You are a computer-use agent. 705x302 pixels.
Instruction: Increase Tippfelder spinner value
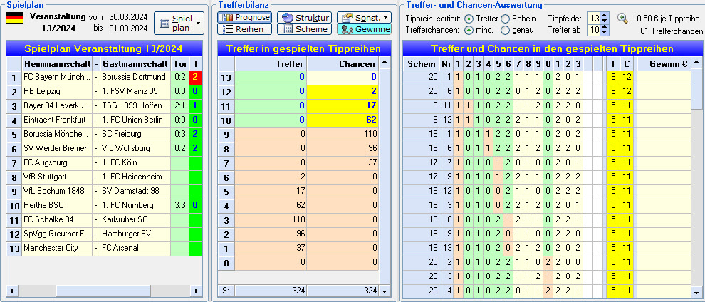point(605,16)
